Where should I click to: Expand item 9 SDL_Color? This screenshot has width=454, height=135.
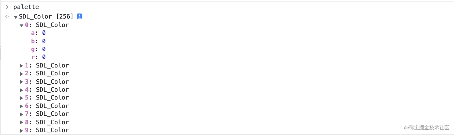point(21,130)
